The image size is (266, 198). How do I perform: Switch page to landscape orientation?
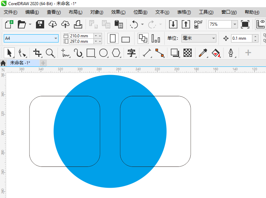tap(126, 39)
